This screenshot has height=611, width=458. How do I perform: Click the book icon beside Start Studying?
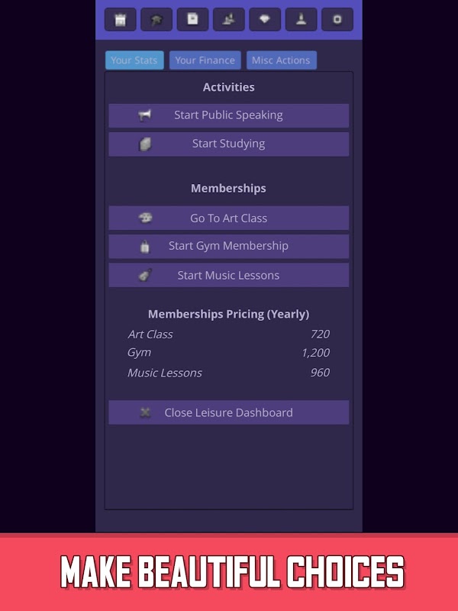coord(145,144)
